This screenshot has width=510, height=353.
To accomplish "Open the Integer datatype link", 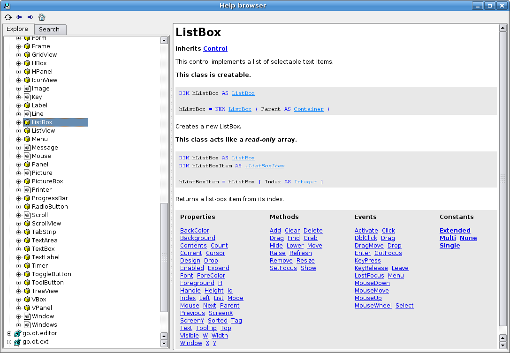I will coord(305,182).
